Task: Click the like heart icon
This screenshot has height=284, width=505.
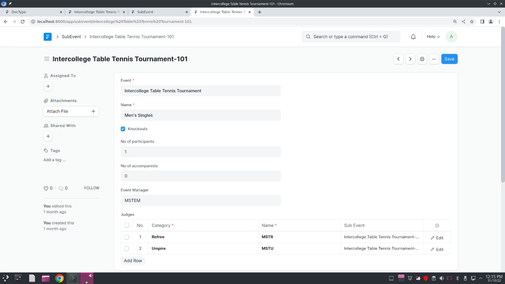Action: [x=46, y=189]
